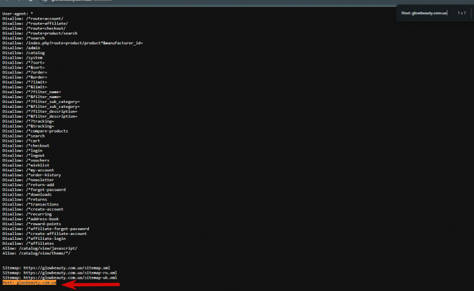Screen dimensions: 474x291
Task: Click 'Disallow: /*?limit=' line
Action: click(25, 82)
